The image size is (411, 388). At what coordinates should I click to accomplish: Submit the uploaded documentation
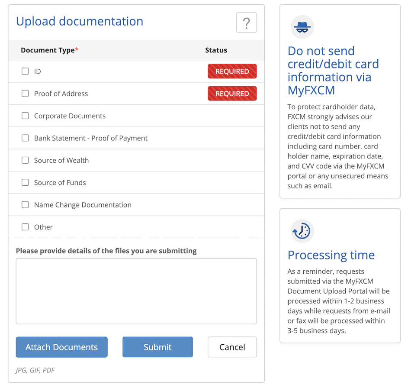point(157,347)
